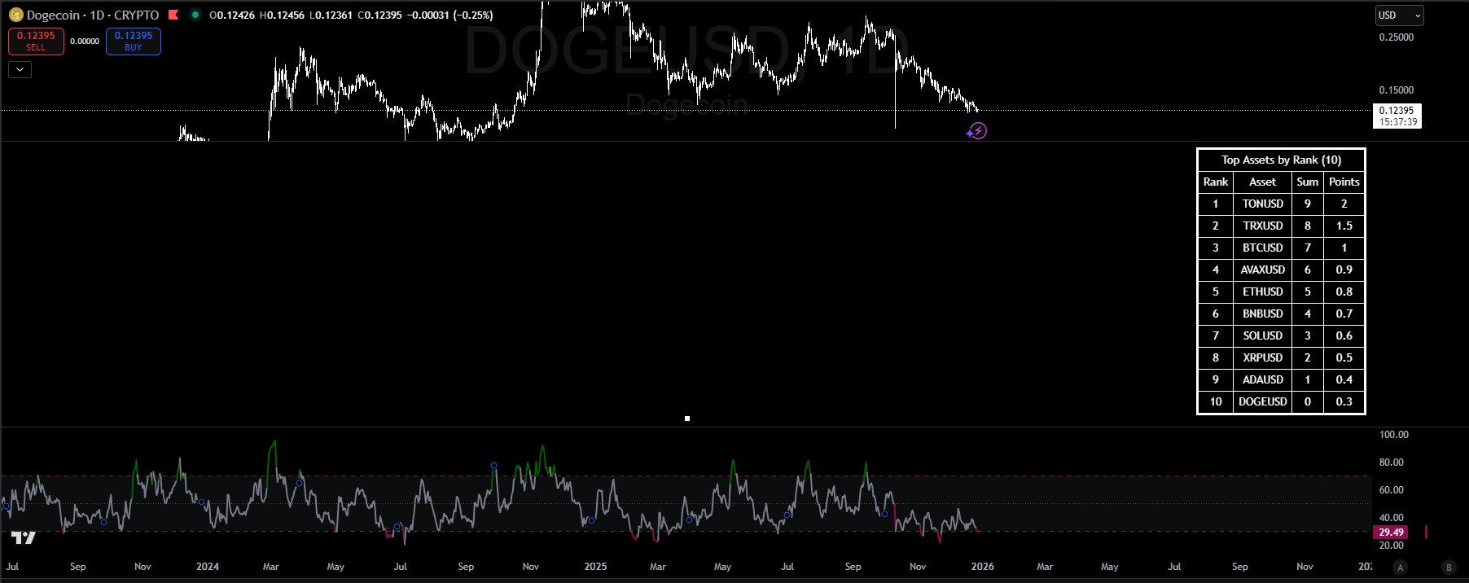Screen dimensions: 1469x583
Task: Click the BTCUSD table cell
Action: 1262,248
